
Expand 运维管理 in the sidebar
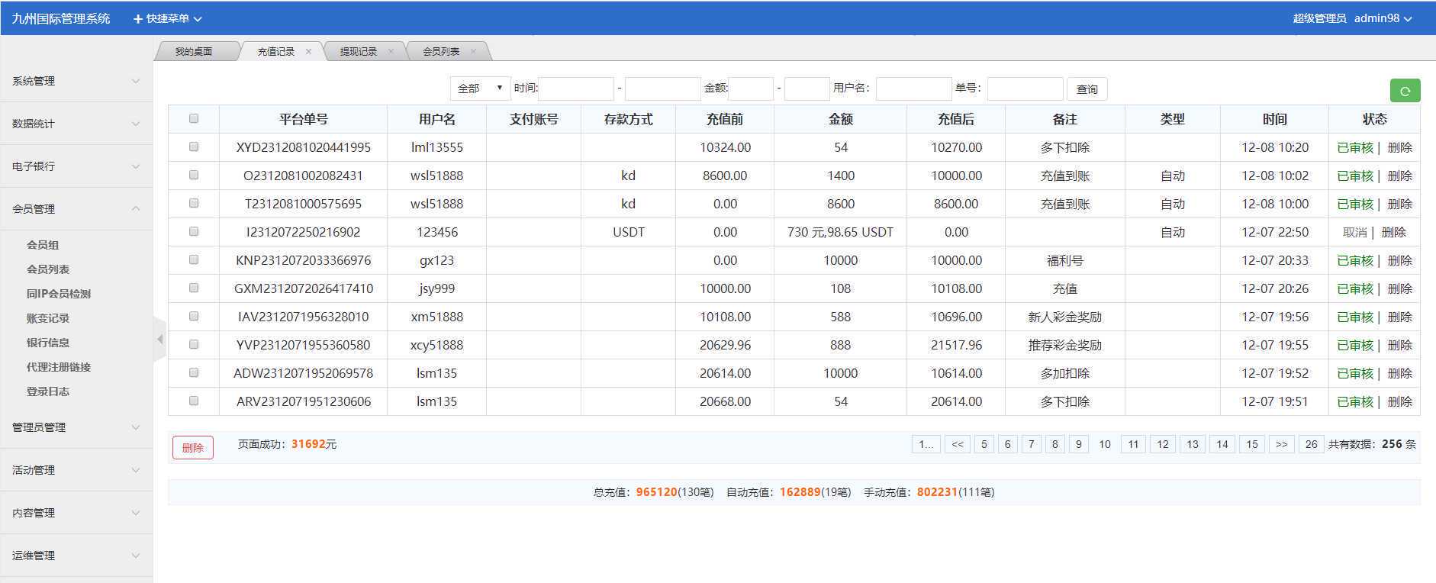(76, 556)
